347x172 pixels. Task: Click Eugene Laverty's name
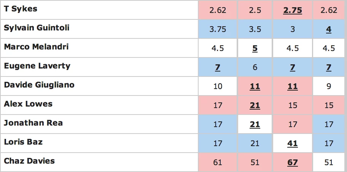pos(37,66)
